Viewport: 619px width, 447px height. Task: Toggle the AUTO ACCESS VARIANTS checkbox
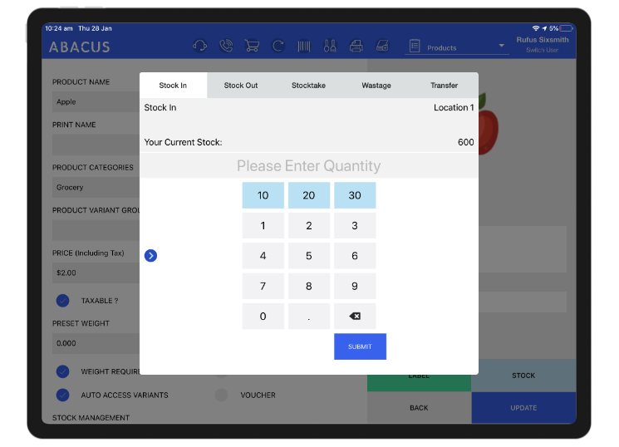62,395
